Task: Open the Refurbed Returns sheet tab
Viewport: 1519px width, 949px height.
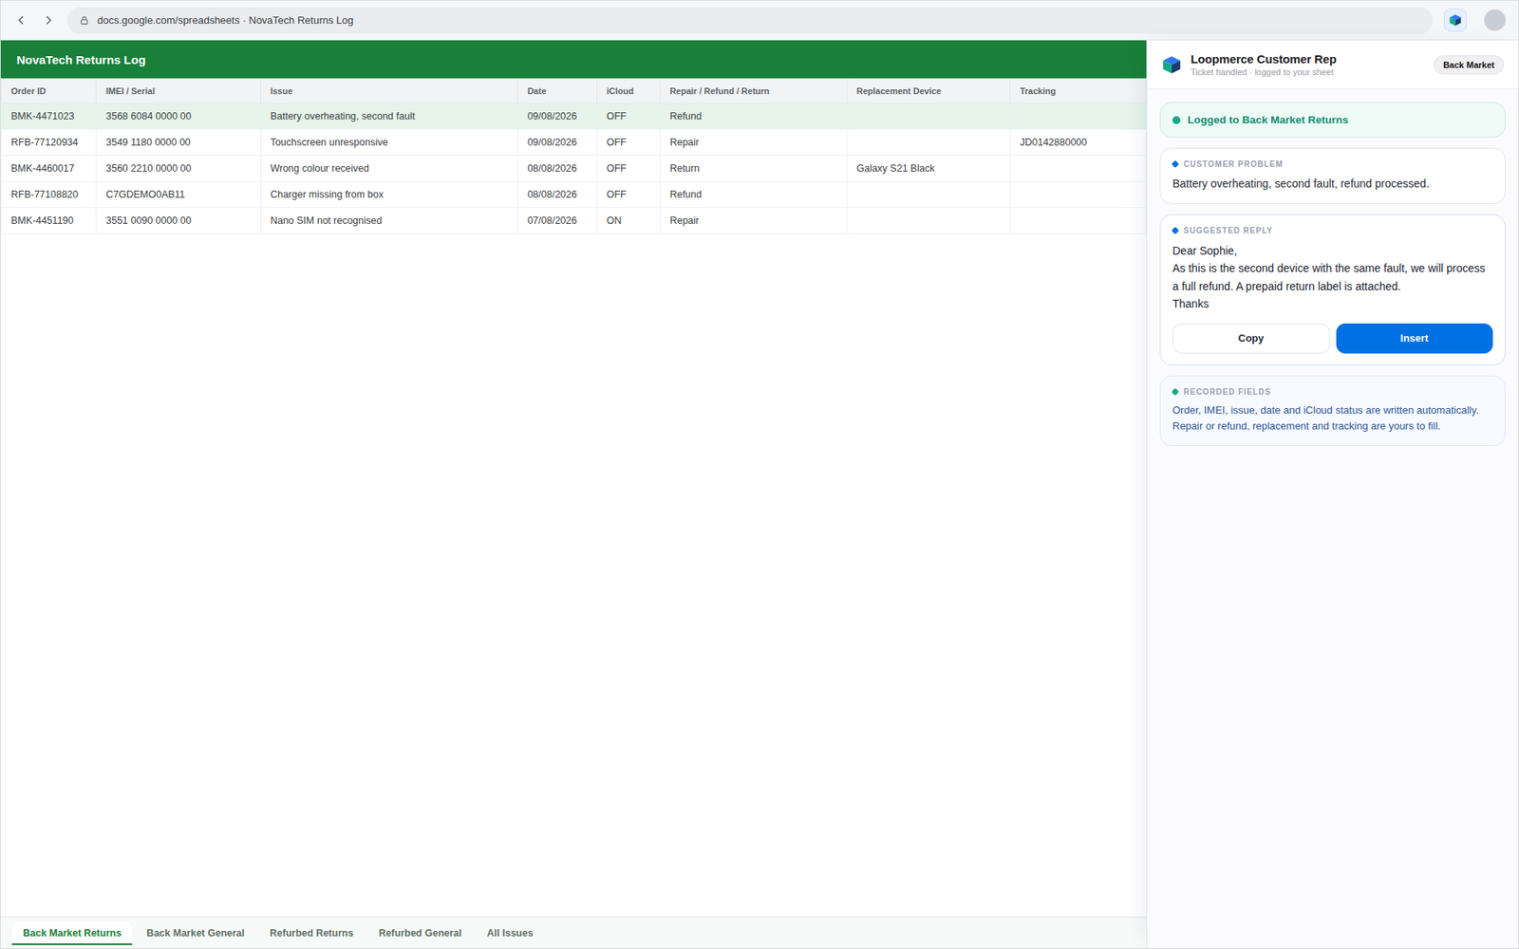Action: pos(311,933)
